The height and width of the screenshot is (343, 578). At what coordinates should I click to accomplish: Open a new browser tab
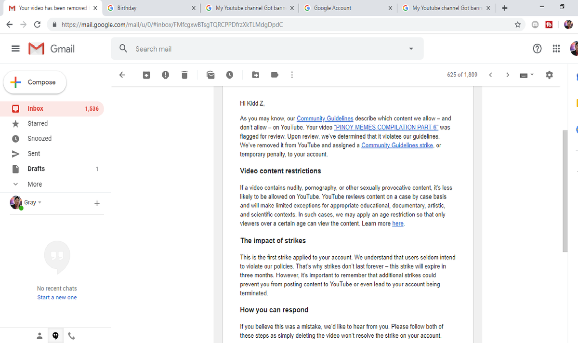click(x=504, y=8)
